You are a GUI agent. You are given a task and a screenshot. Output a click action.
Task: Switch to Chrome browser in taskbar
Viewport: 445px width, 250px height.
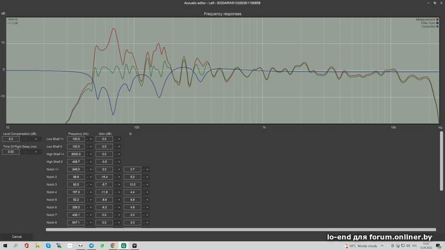pyautogui.click(x=113, y=246)
